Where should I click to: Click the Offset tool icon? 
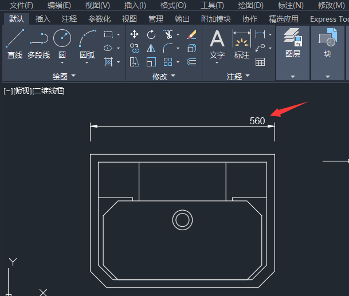pyautogui.click(x=191, y=62)
